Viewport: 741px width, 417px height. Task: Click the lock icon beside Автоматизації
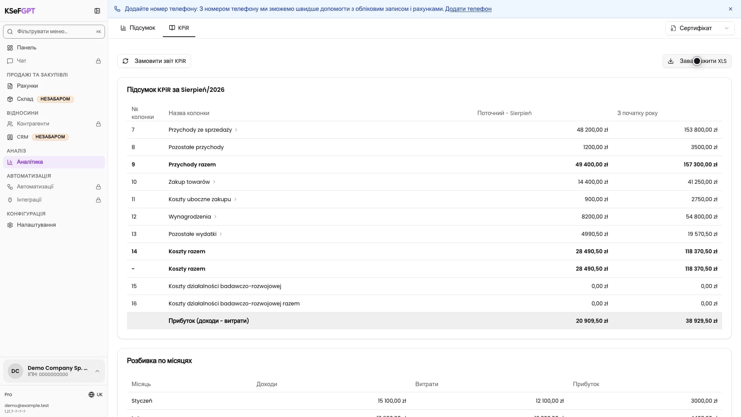pyautogui.click(x=98, y=187)
